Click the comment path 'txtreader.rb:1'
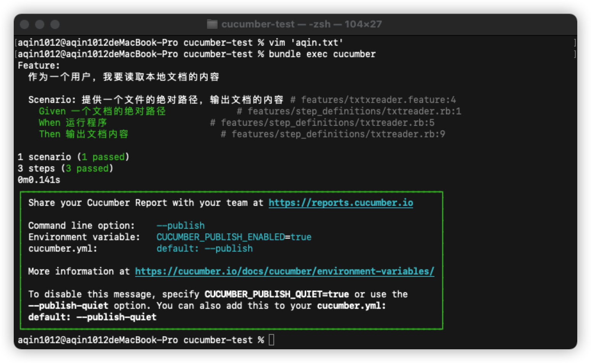The height and width of the screenshot is (363, 591). 424,111
